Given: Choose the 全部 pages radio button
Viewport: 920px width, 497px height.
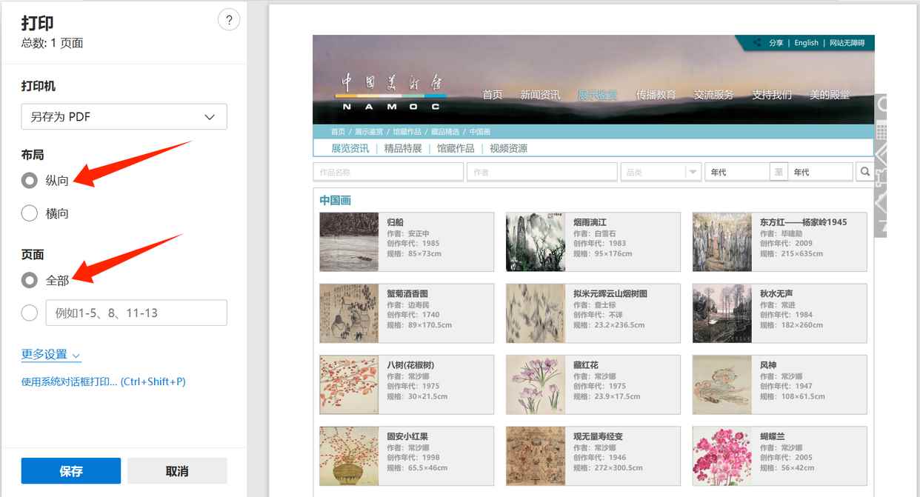Looking at the screenshot, I should [30, 280].
